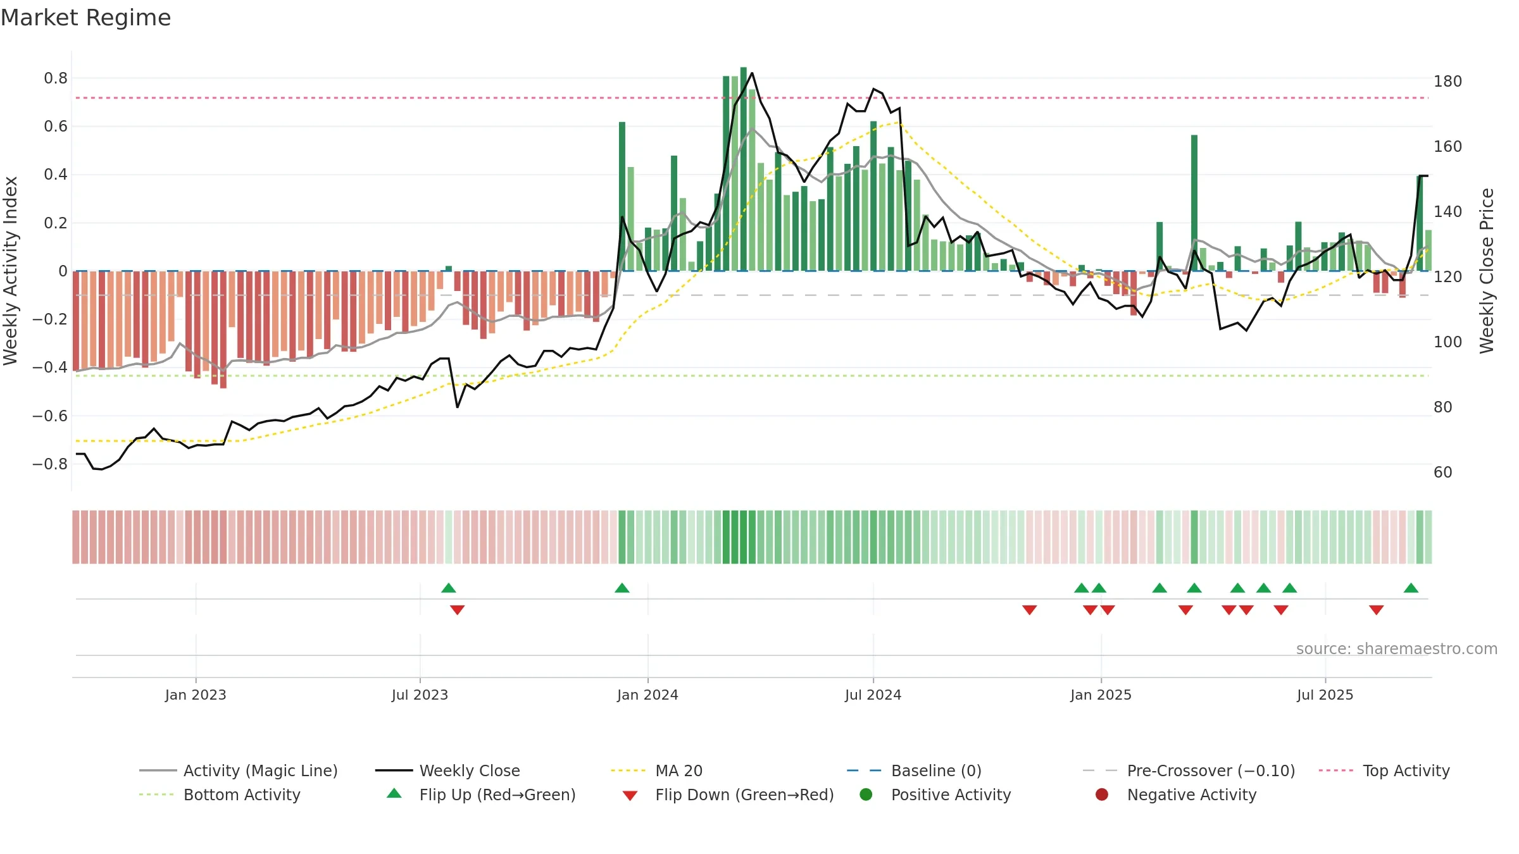Click the red Flip Down triangle legend icon
Image resolution: width=1519 pixels, height=854 pixels.
point(630,795)
